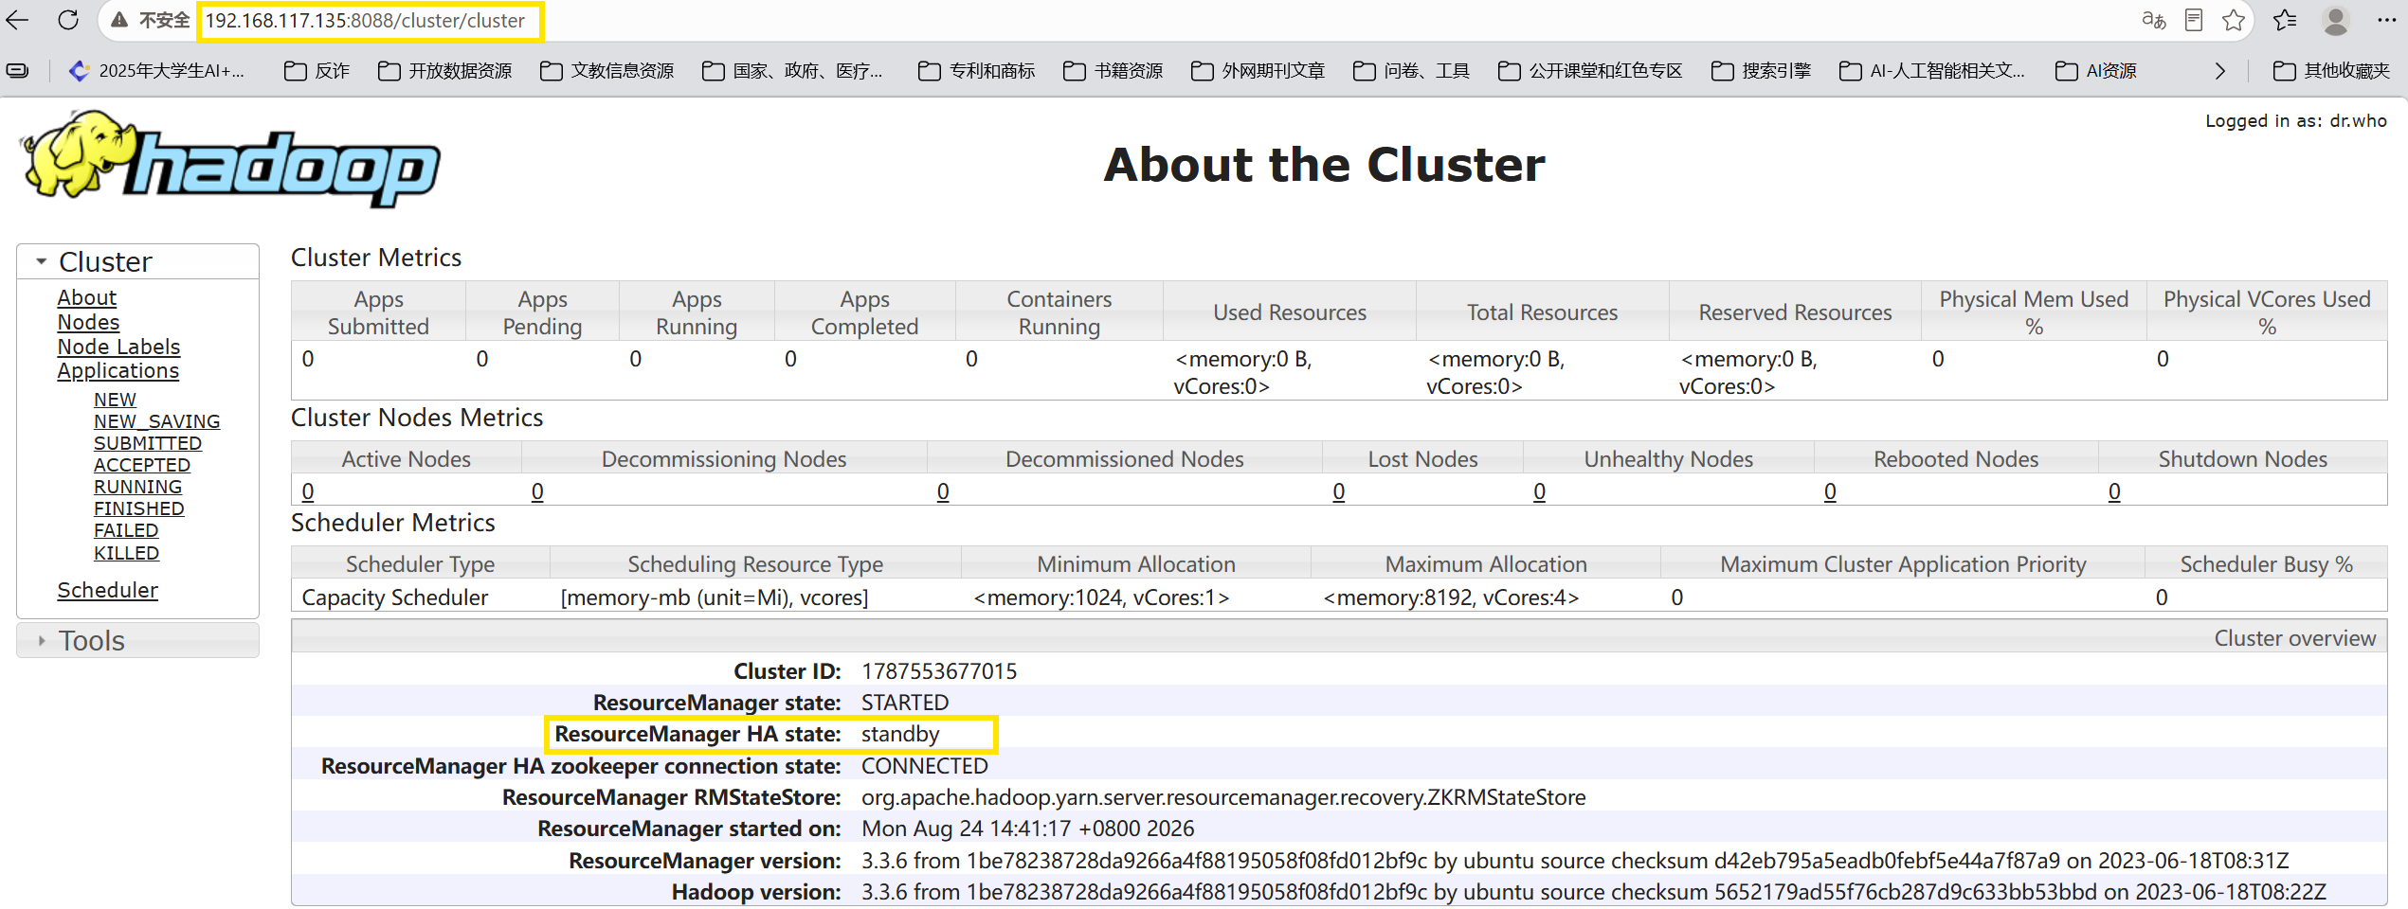
Task: Filter applications by NEW state
Action: pos(115,400)
